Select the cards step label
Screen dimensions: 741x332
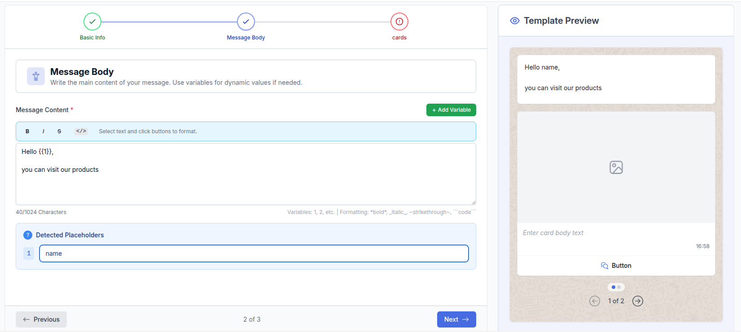point(399,38)
